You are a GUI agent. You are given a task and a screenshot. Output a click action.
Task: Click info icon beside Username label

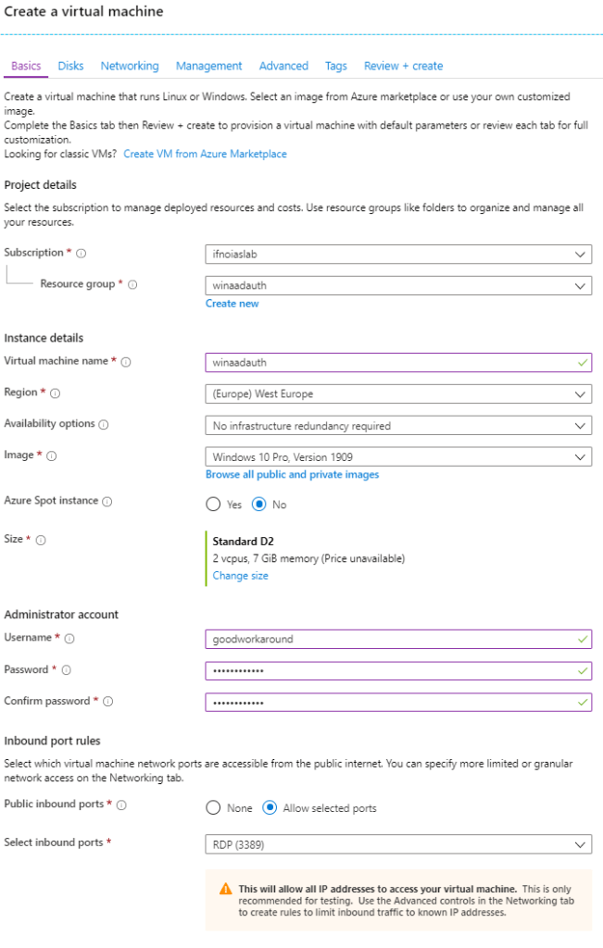(x=69, y=639)
